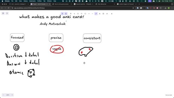174x98 pixels.
Task: Open Chrome three-dot menu
Action: pyautogui.click(x=172, y=8)
